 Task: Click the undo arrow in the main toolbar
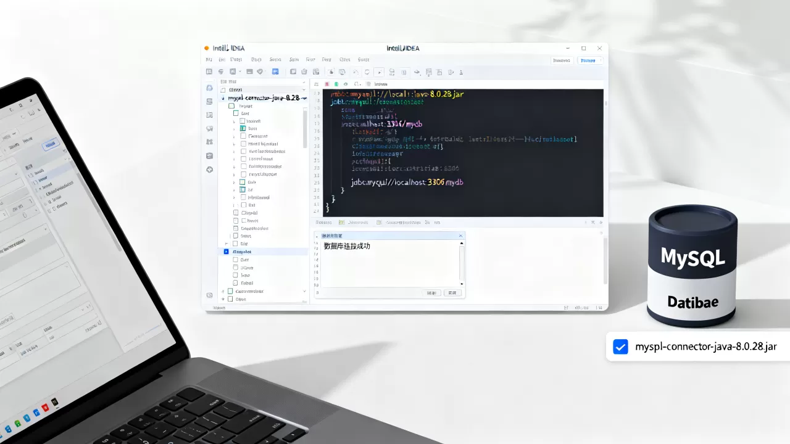pos(356,72)
